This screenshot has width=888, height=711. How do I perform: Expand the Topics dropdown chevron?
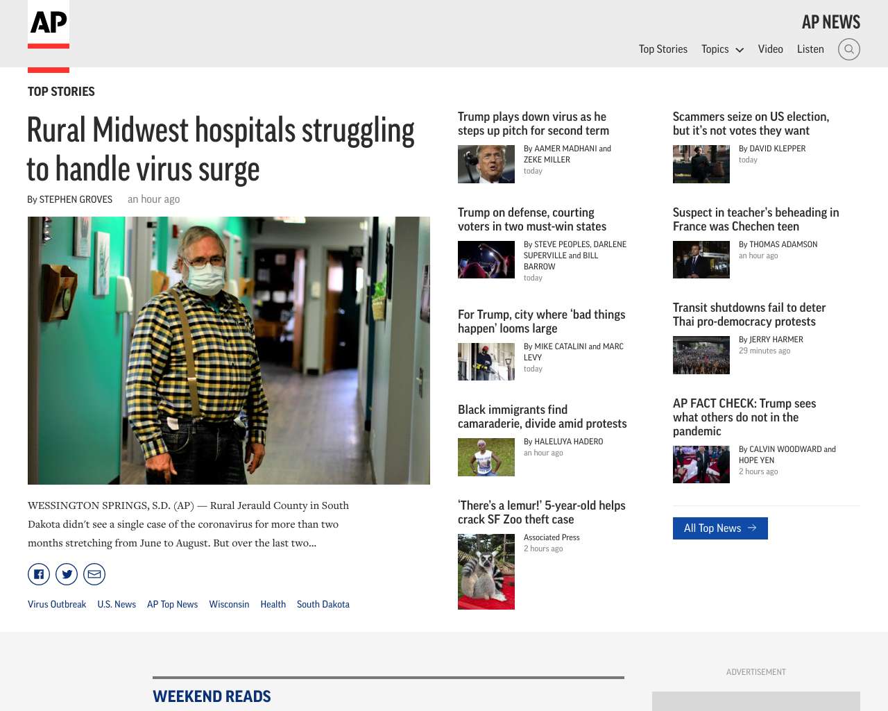pyautogui.click(x=740, y=50)
